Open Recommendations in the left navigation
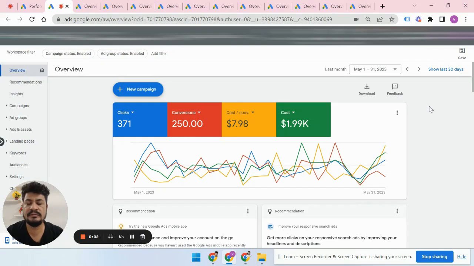Screen dimensions: 474x266 [x=26, y=82]
